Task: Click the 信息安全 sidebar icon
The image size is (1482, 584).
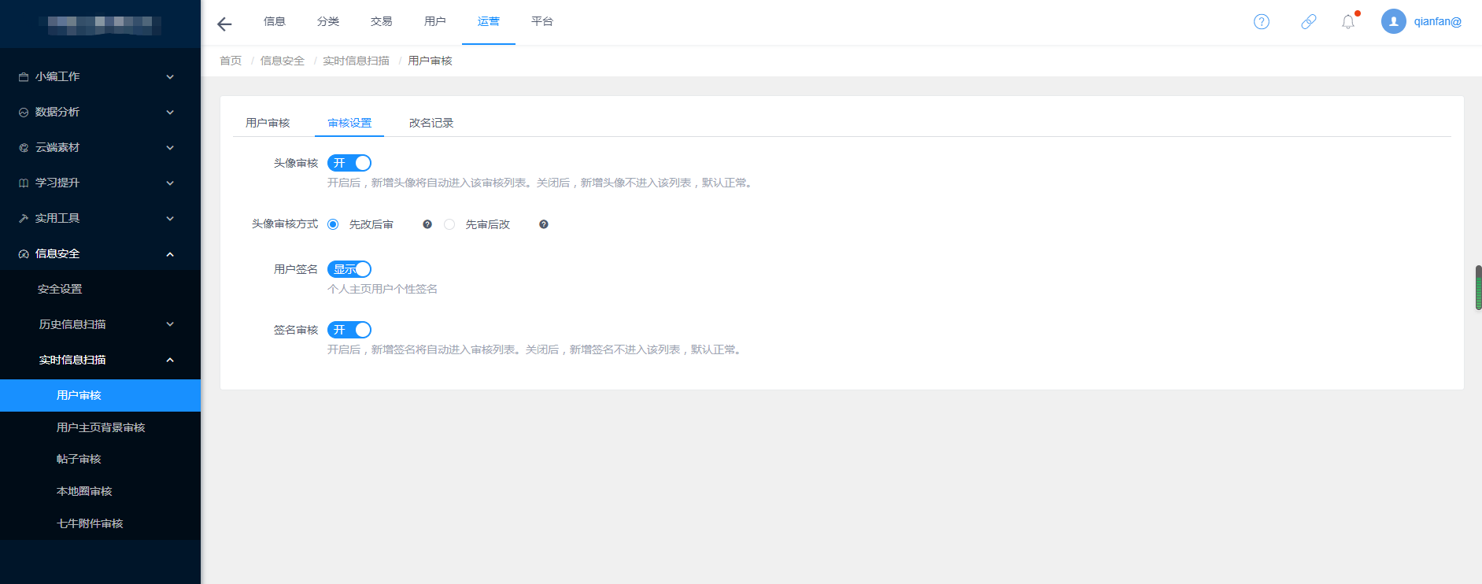Action: click(x=24, y=254)
